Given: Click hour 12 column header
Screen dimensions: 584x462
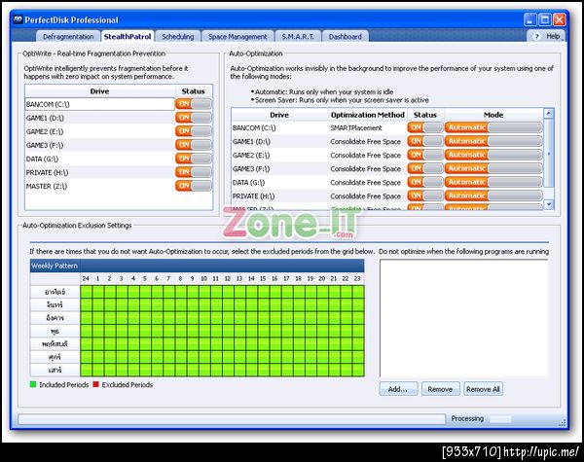Looking at the screenshot, I should click(228, 278).
